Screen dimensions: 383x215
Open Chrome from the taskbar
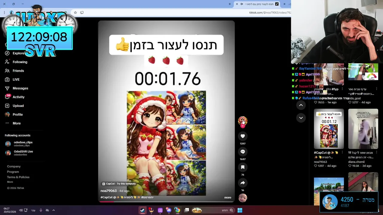pyautogui.click(x=177, y=210)
